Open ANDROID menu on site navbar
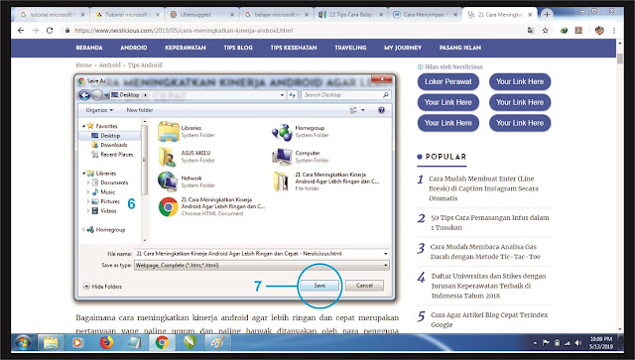 pos(134,48)
